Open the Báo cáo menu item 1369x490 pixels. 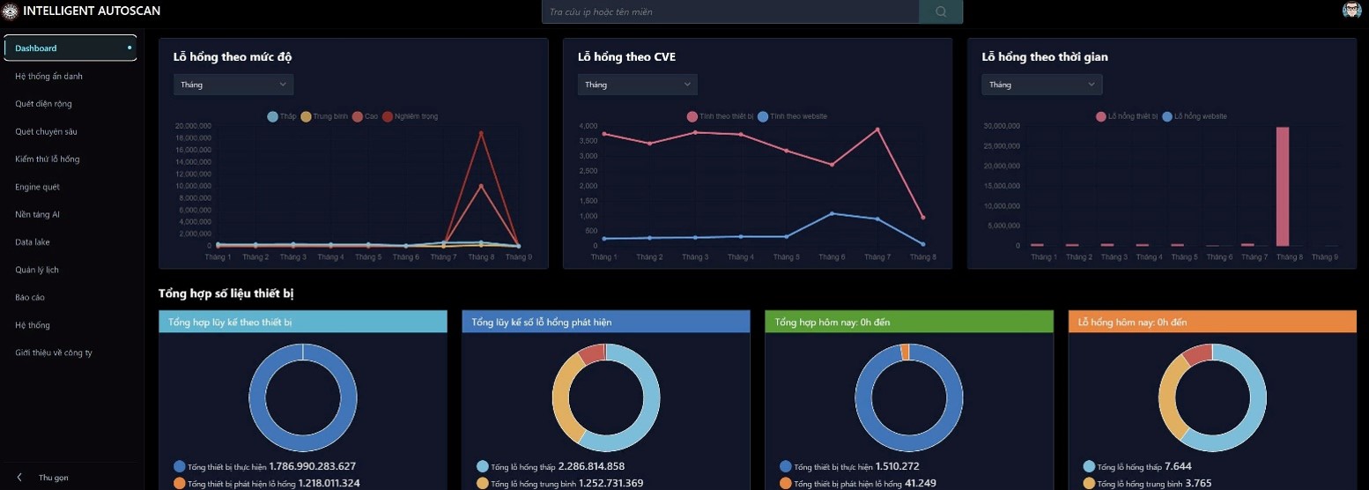(x=30, y=298)
